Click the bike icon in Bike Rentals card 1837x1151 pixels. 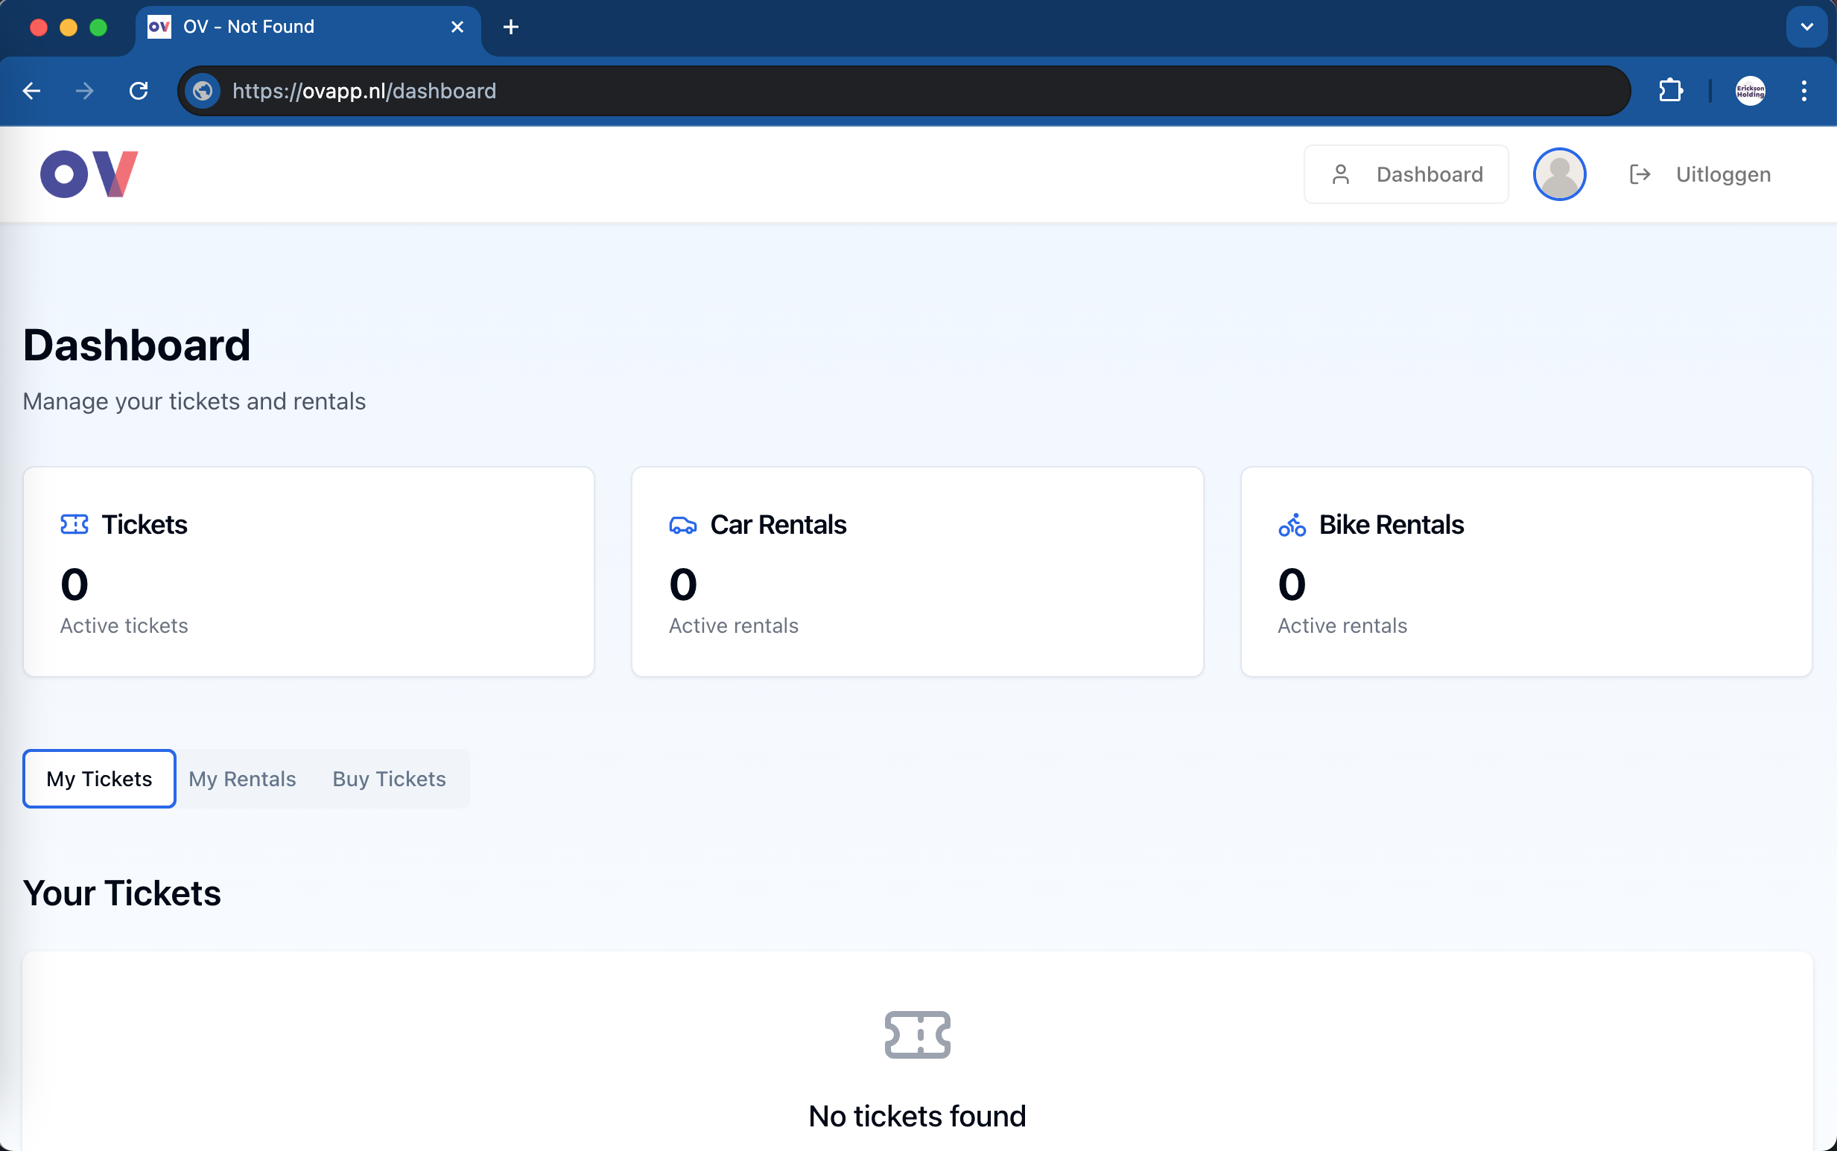(x=1292, y=524)
